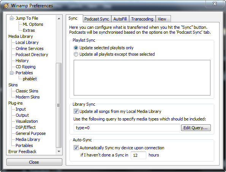Viewport: 226px width, 172px height.
Task: Open Input plug-ins page
Action: [21, 109]
